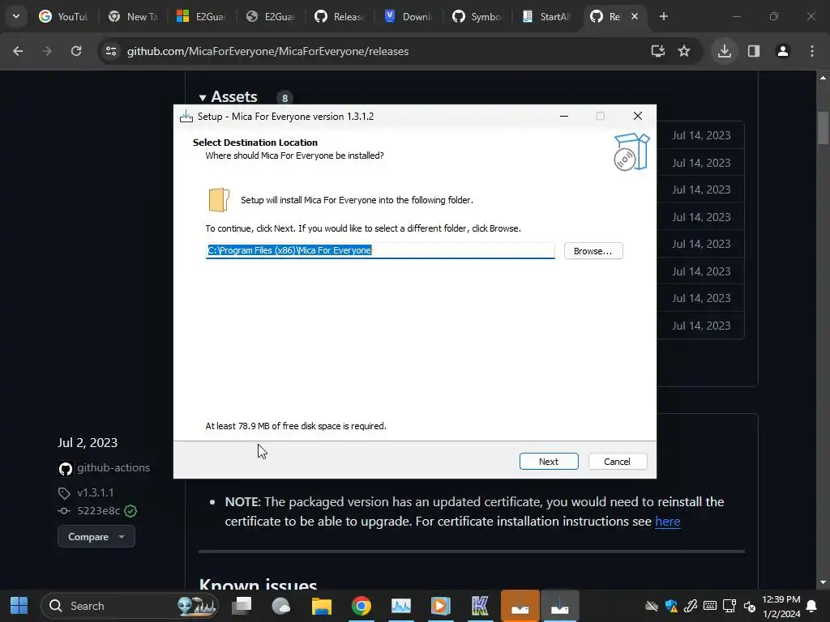Bookmark this page with the star icon
830x622 pixels.
click(684, 51)
